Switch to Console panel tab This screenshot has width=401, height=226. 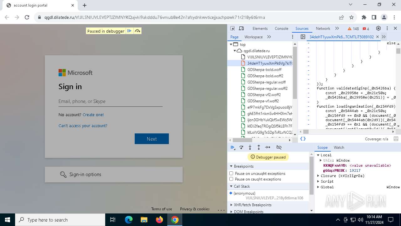point(281,28)
